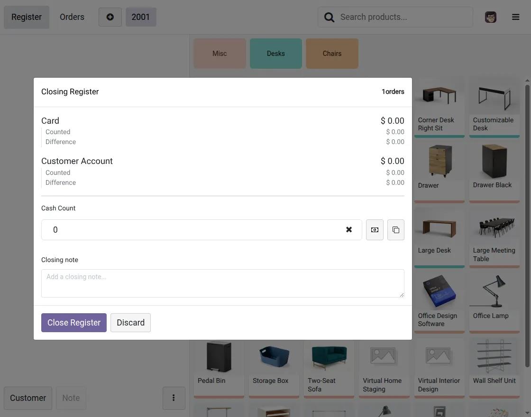Viewport: 531px width, 417px height.
Task: Select the Wall Shelf Unit product
Action: (x=494, y=369)
